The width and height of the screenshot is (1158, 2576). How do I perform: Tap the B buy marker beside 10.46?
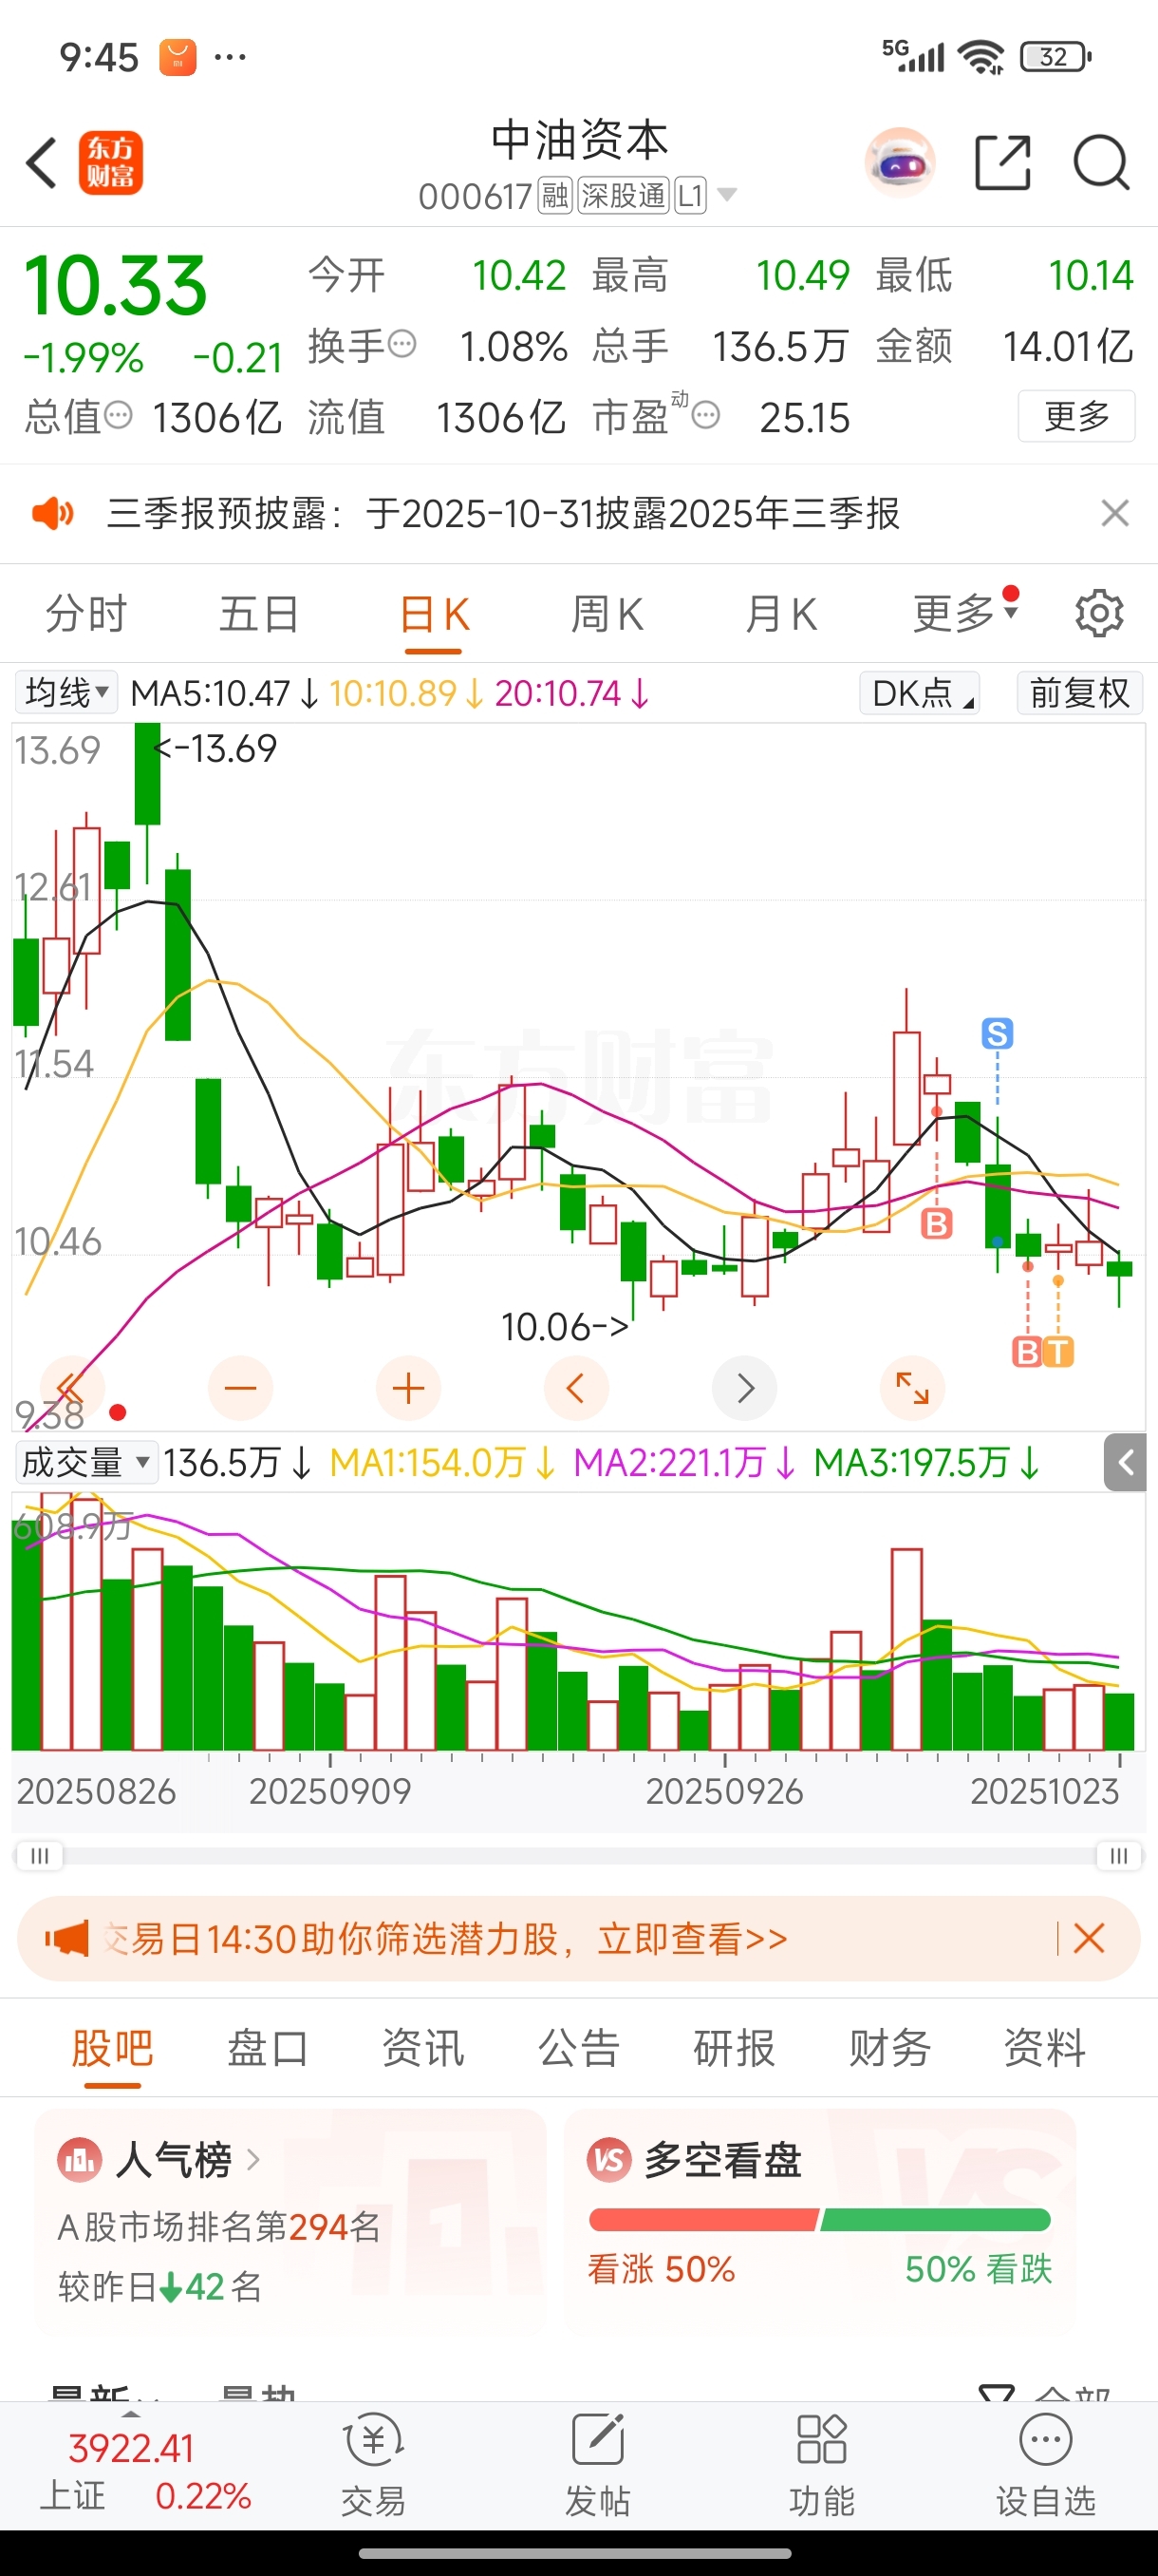pyautogui.click(x=936, y=1223)
